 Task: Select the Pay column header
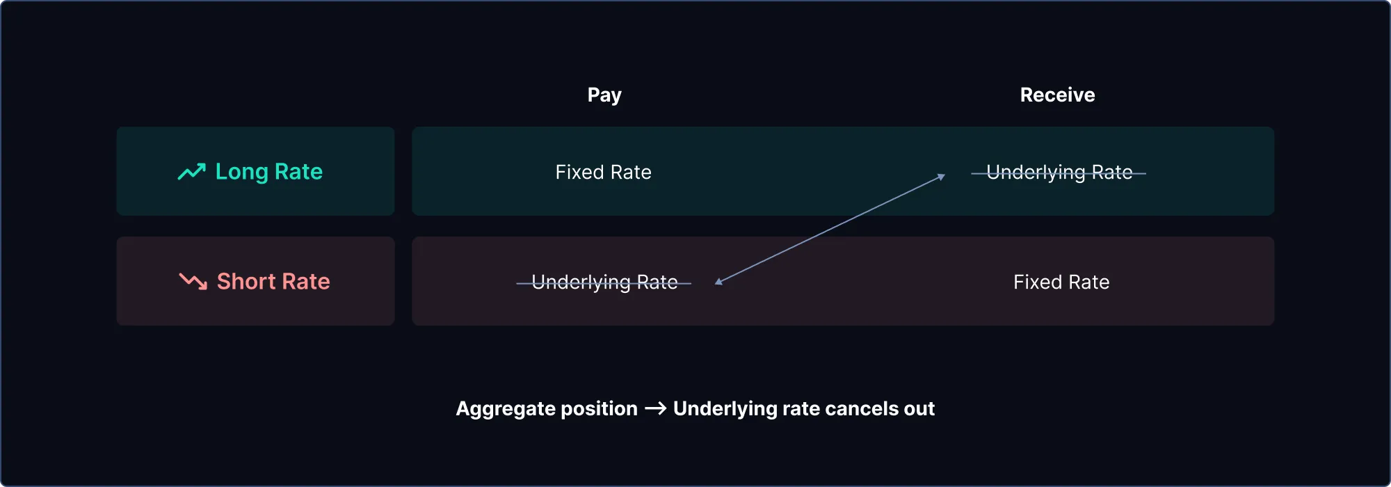tap(604, 95)
